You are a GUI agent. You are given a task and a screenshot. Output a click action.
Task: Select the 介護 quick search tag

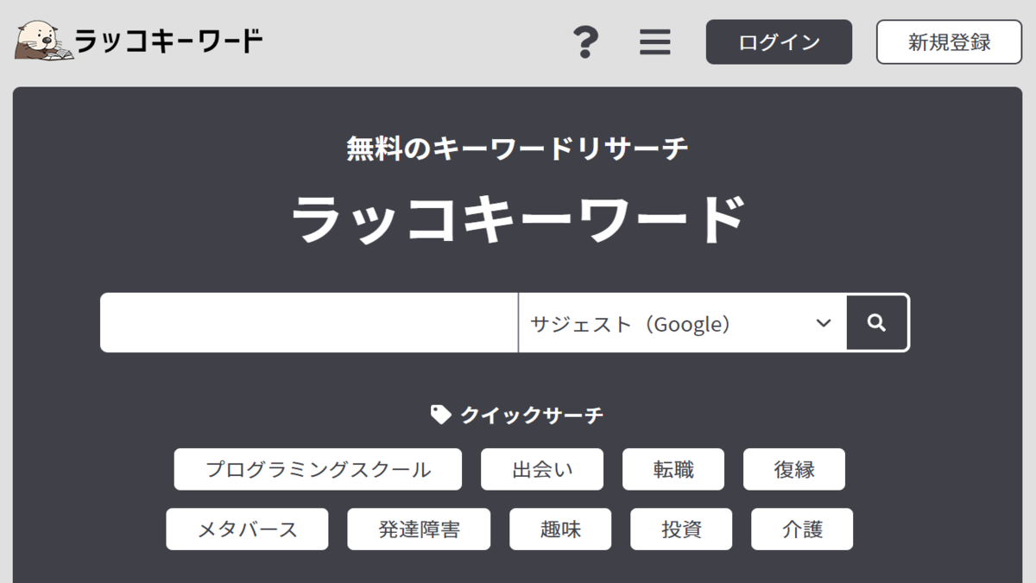click(802, 529)
